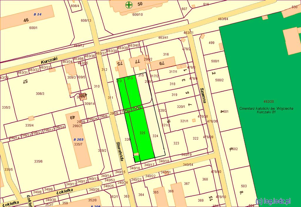The image size is (301, 207).
Task: Select parcel label 315
Action: tap(141, 75)
